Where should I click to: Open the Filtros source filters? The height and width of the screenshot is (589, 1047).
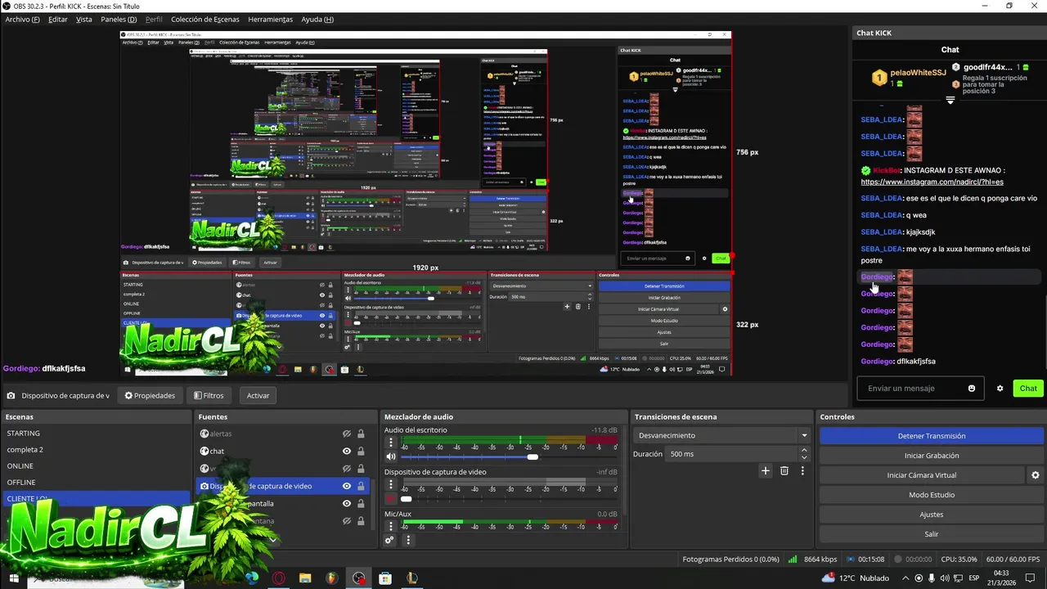[209, 395]
